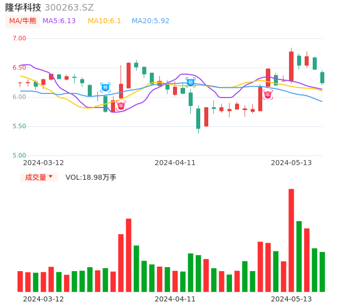Click the 7.00 price axis label

19,38
